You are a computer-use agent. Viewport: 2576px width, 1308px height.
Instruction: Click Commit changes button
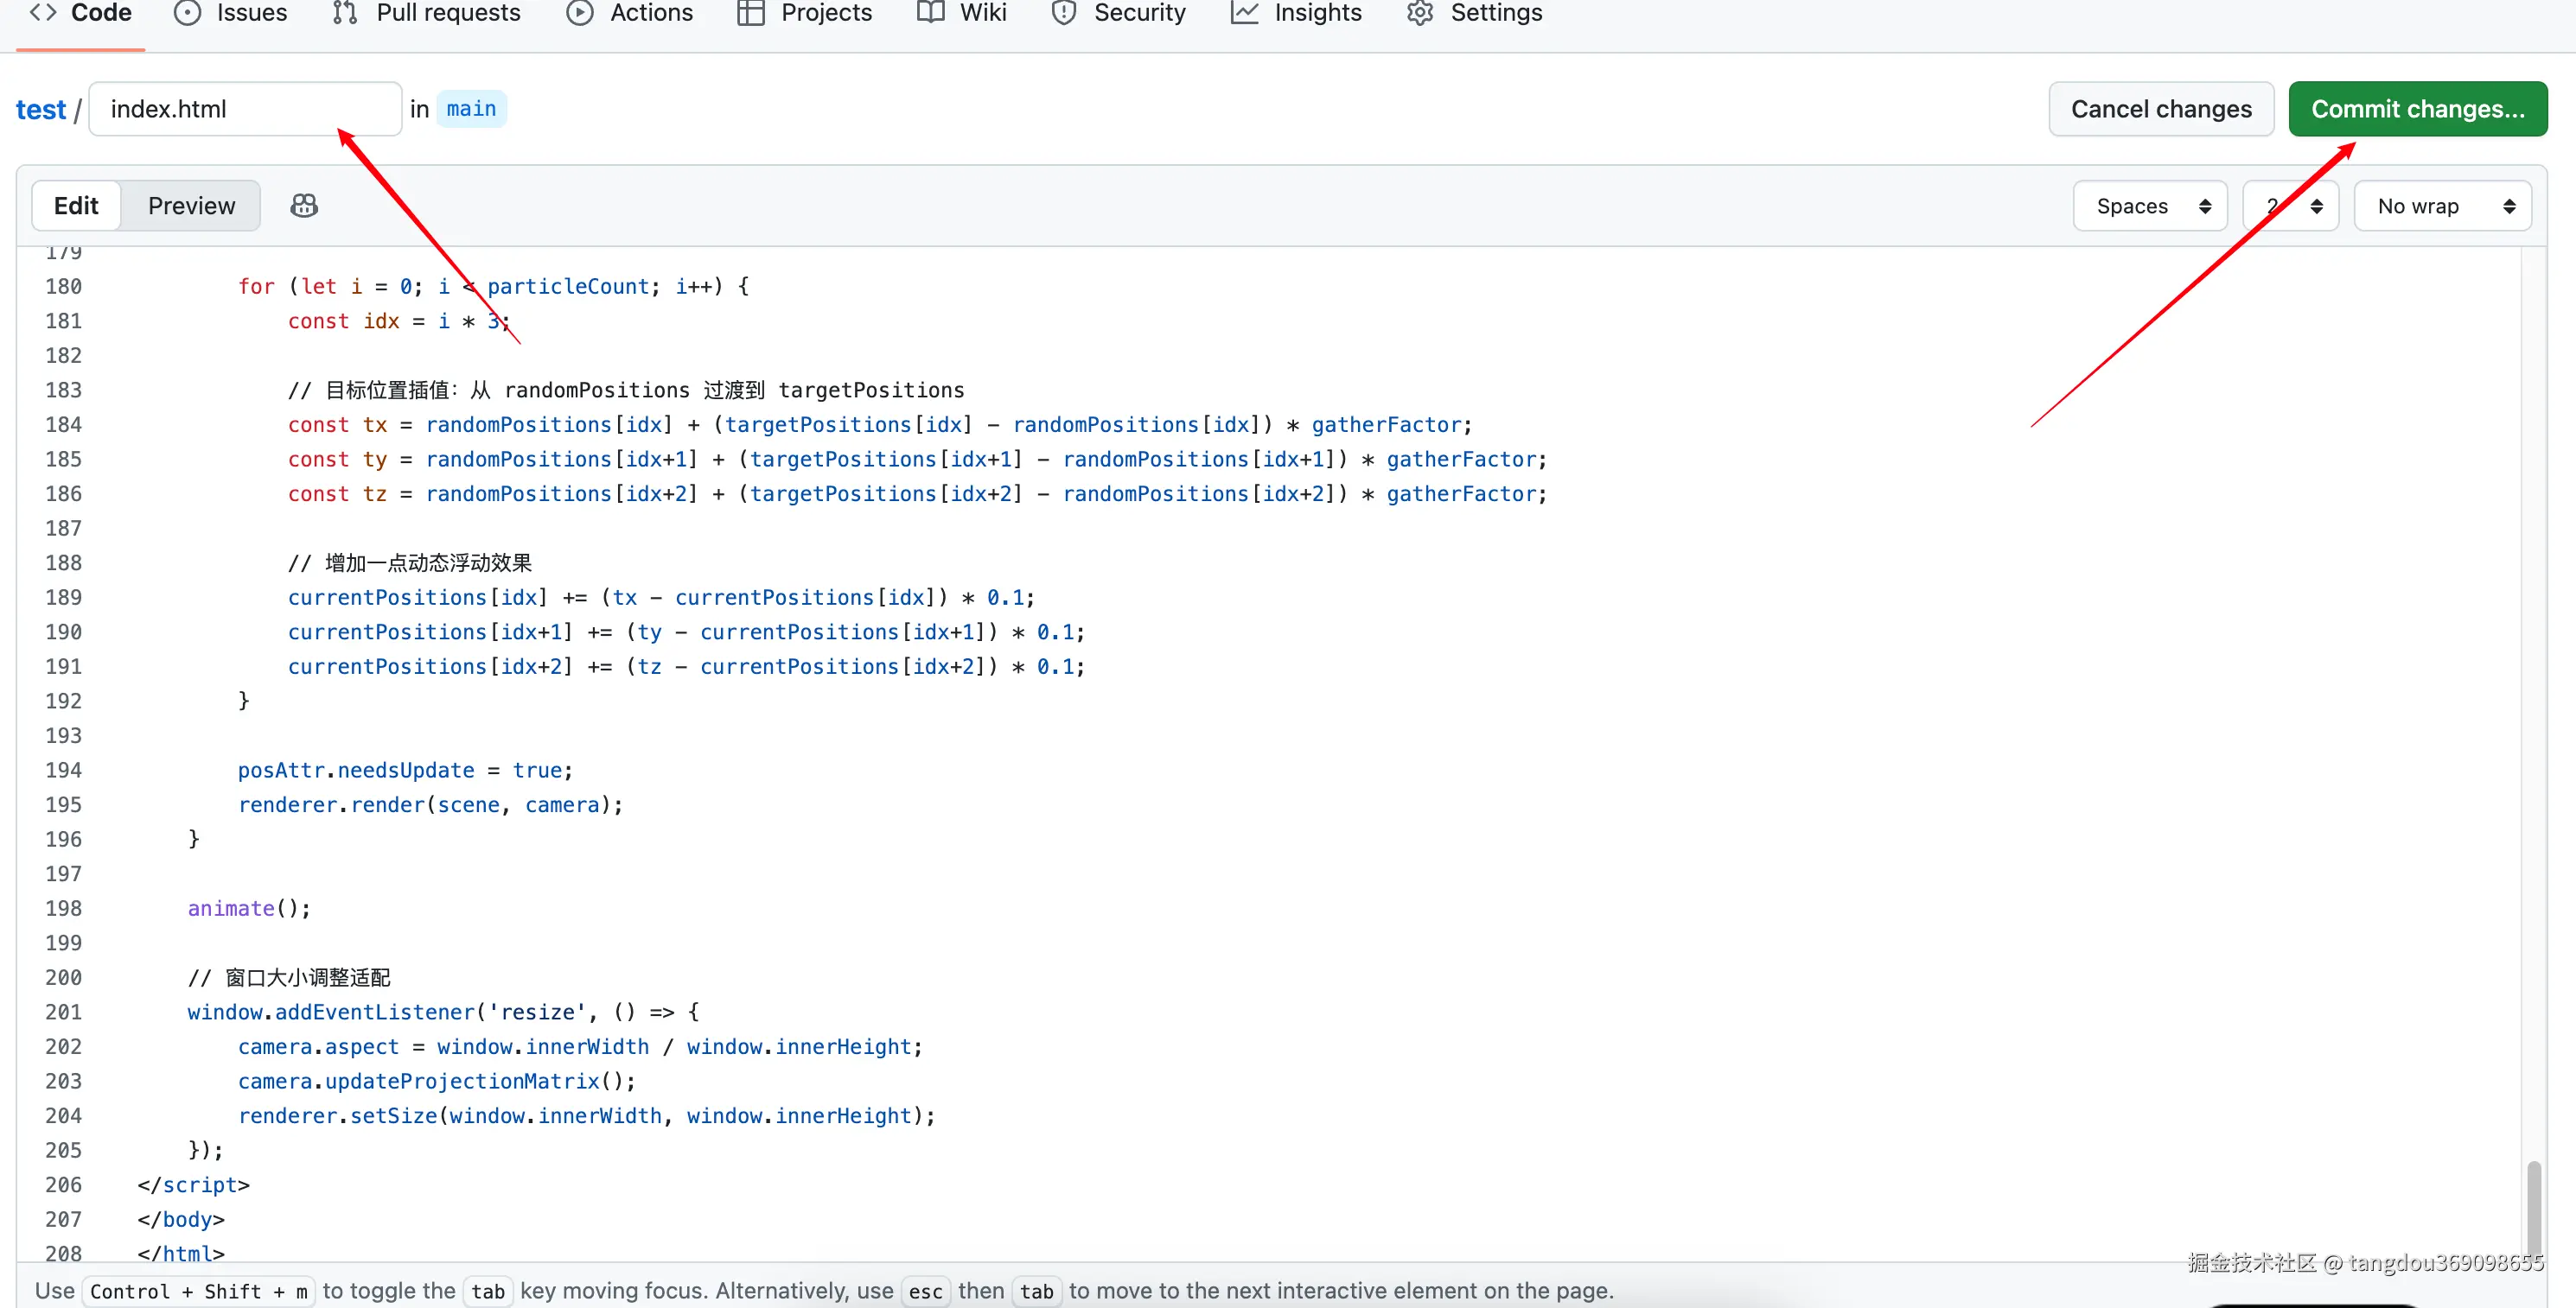[x=2417, y=109]
